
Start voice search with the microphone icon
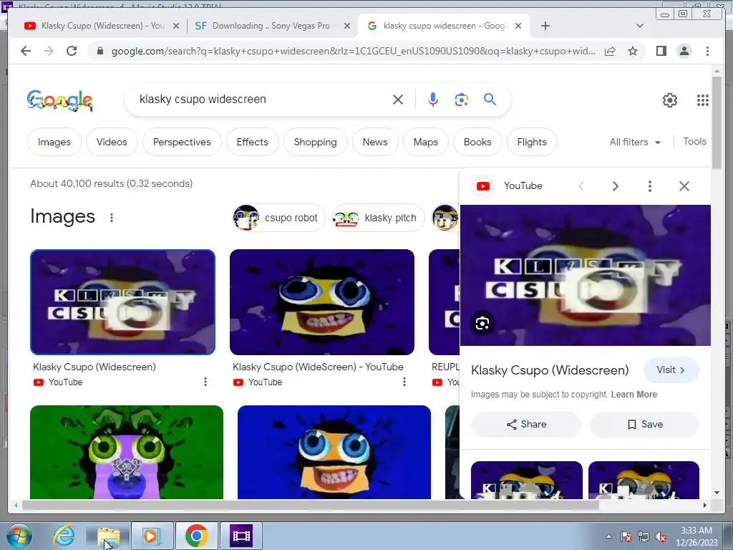(433, 99)
